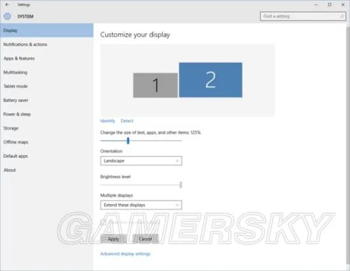Click the Identify link
350x271 pixels.
[x=108, y=121]
